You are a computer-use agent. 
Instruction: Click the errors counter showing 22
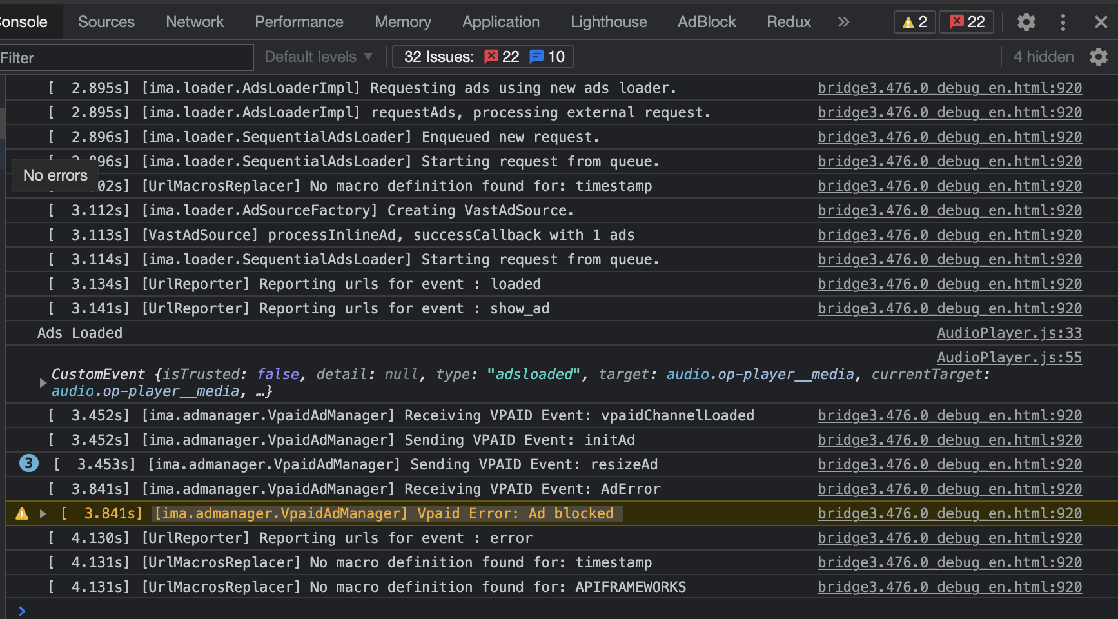[966, 22]
